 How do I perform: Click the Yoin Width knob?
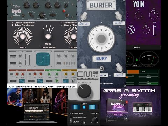coord(154,15)
